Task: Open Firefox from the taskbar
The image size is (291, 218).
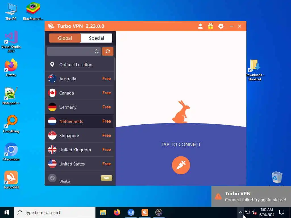Action: pos(117,212)
